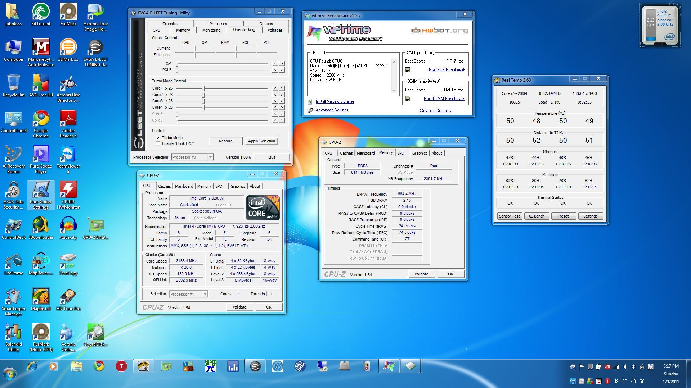The image size is (691, 388).
Task: Open Malwarebytes Anti-Malware desktop icon
Action: tap(41, 53)
